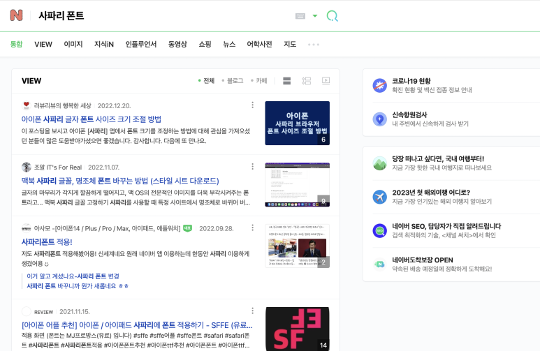Screen dimensions: 540x351
Task: Click the green 대표 cafe badge
Action: coord(187,228)
